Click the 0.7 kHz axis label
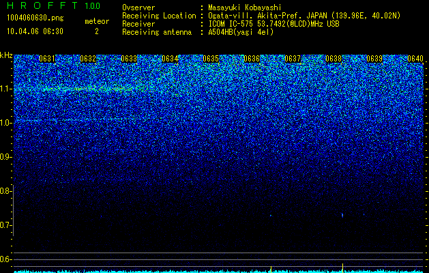 (5, 225)
